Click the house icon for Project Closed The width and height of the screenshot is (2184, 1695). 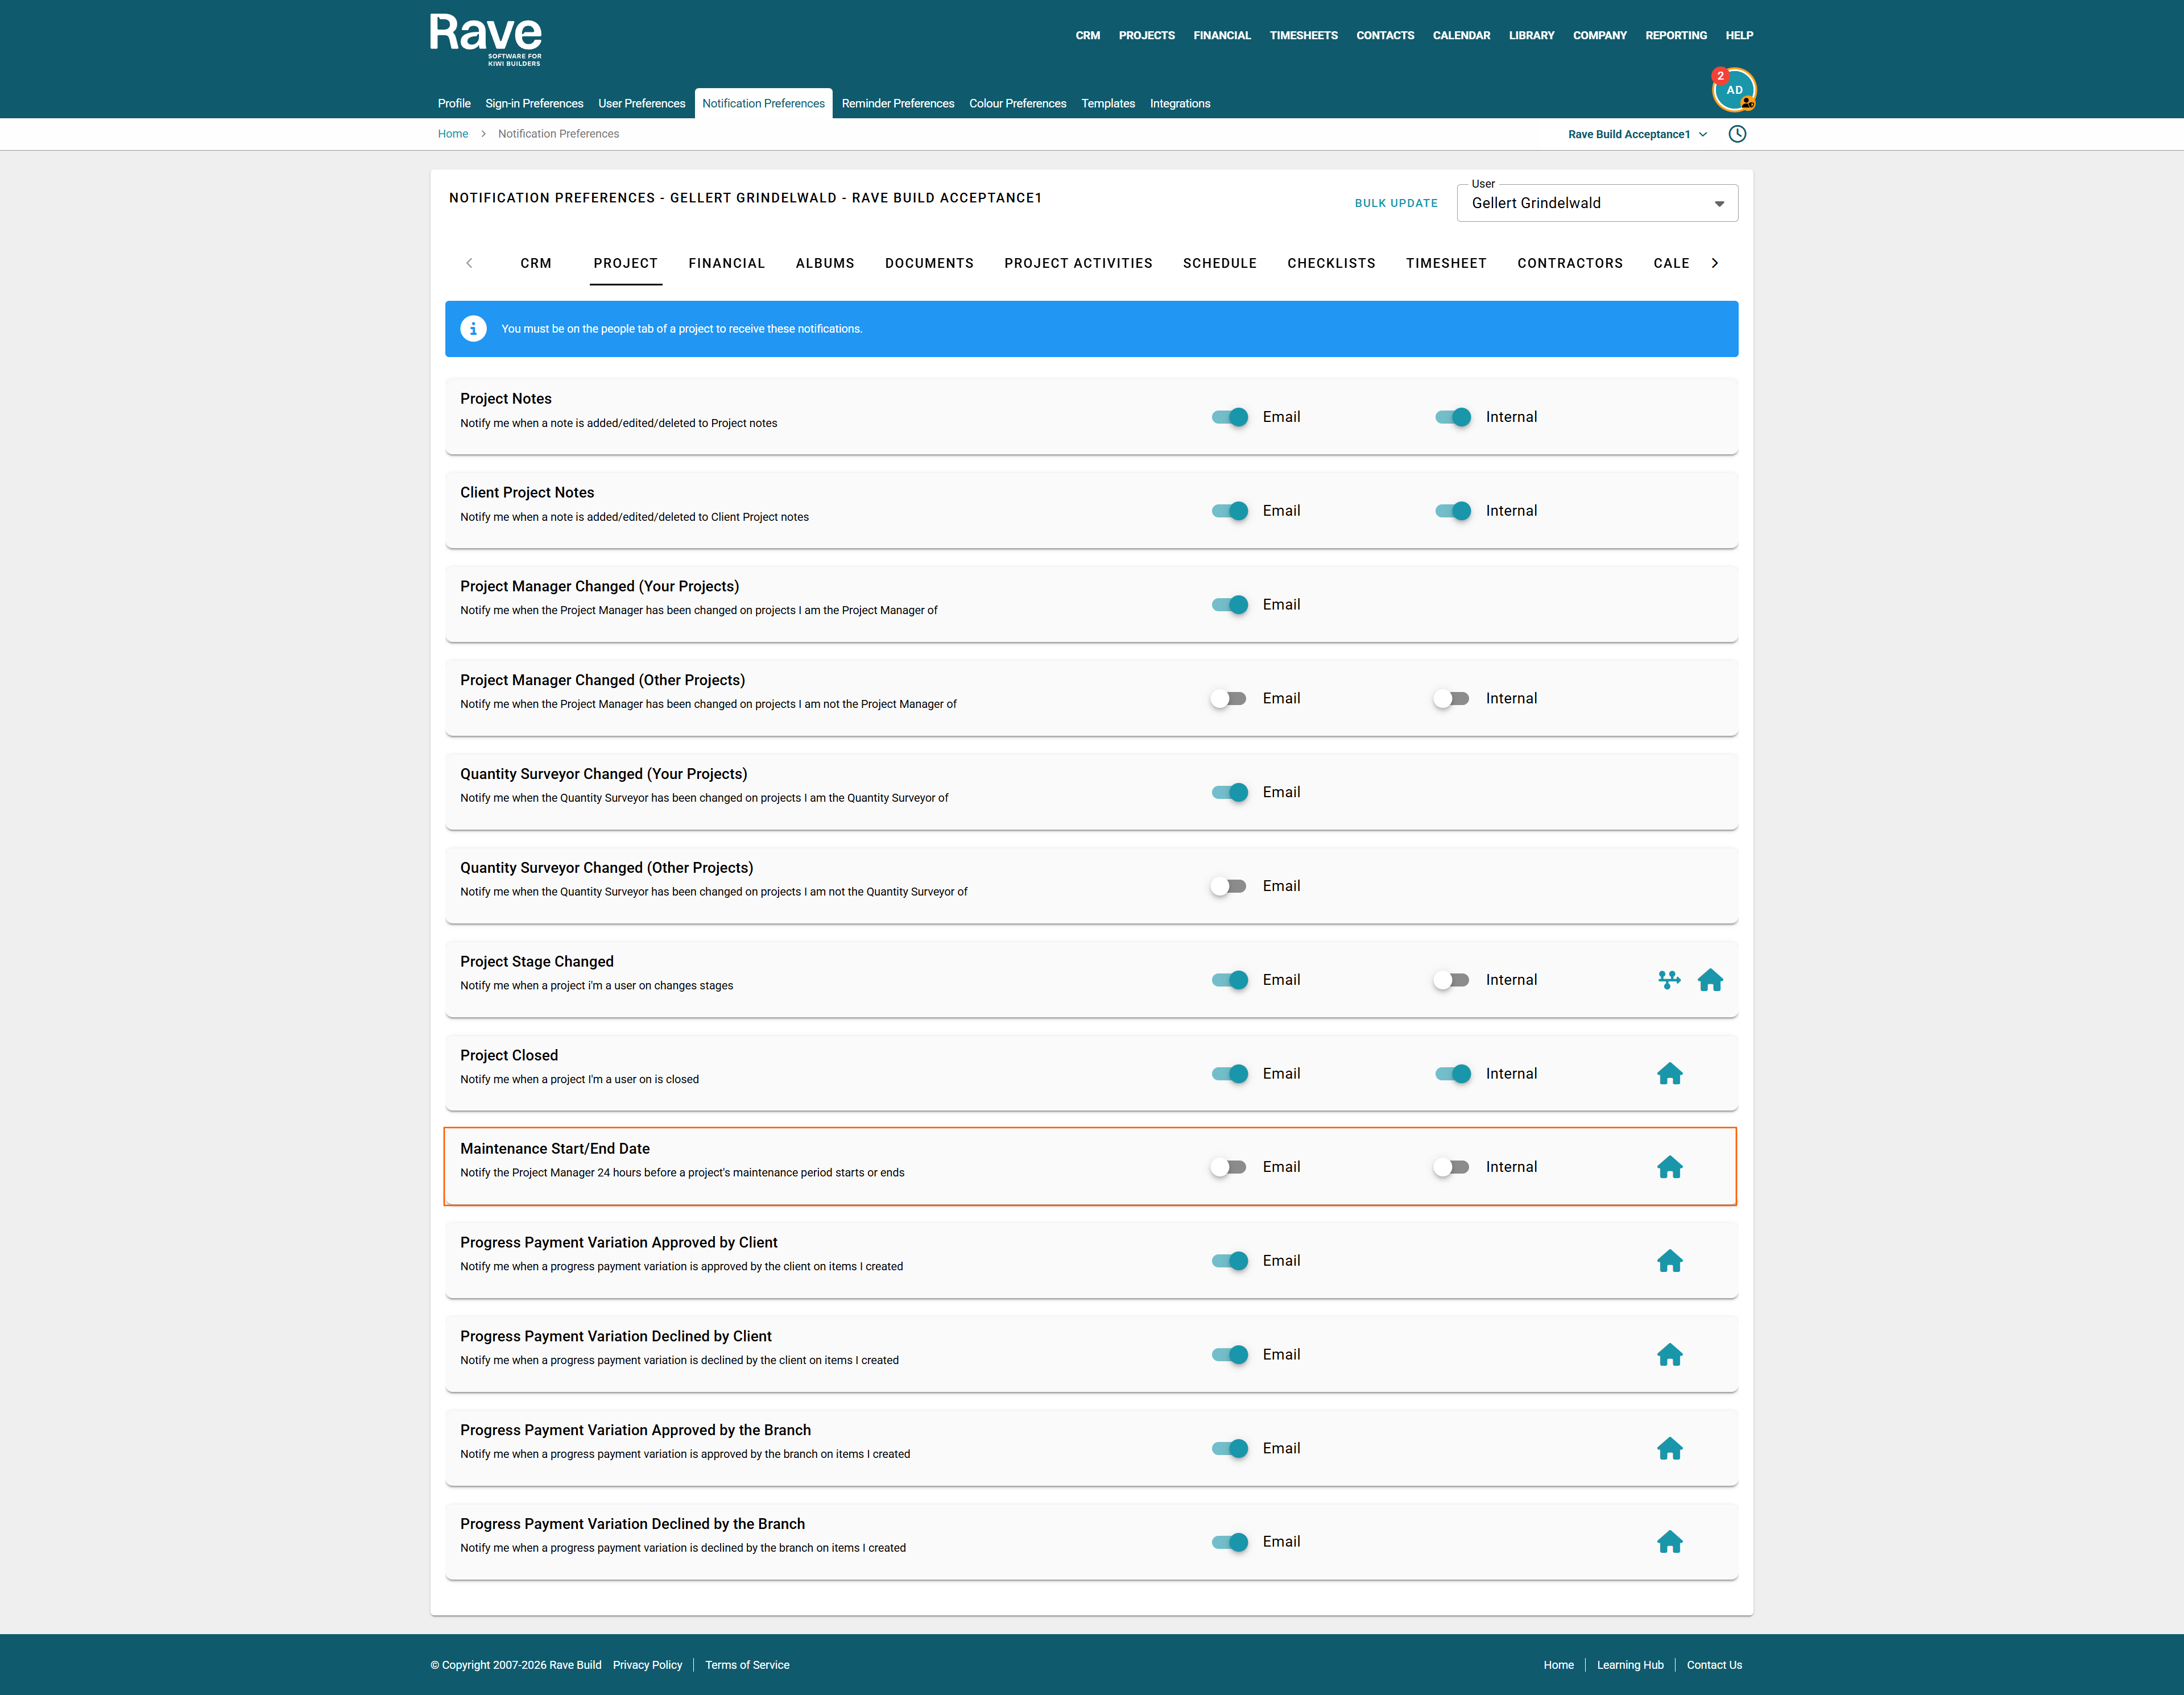pyautogui.click(x=1669, y=1073)
